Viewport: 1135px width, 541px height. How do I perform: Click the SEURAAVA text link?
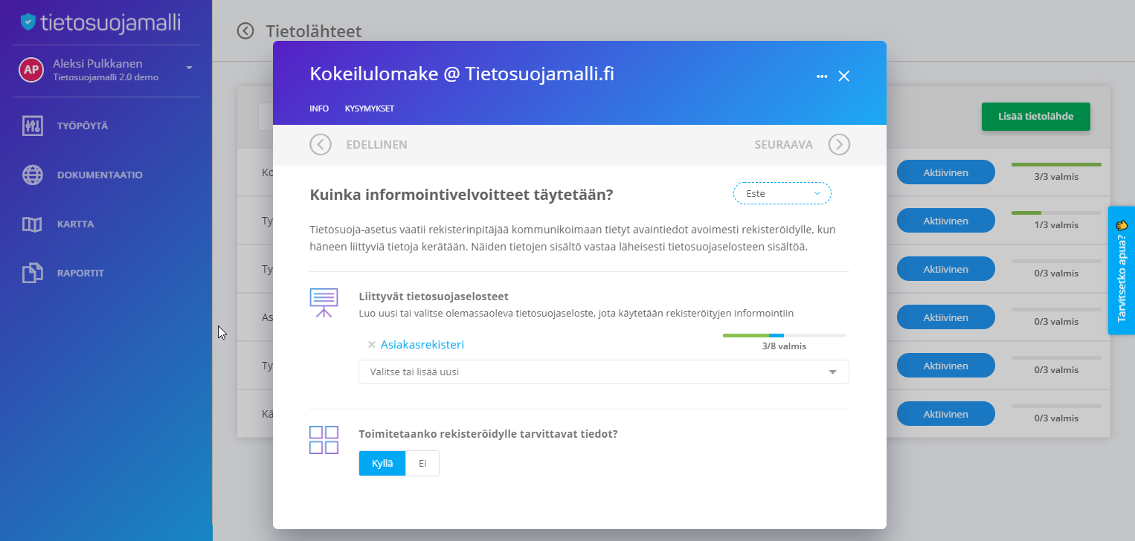pos(783,144)
